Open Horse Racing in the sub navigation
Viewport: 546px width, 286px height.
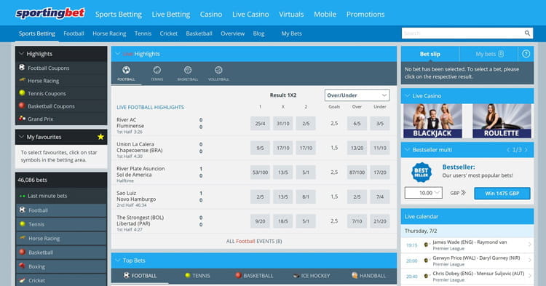109,33
